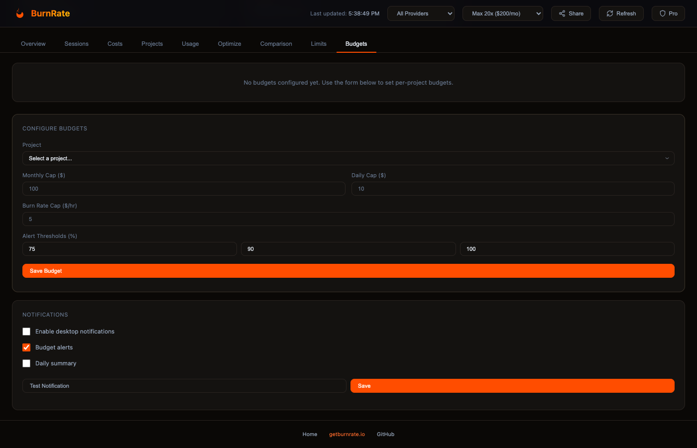Switch to the Optimize tab
The image size is (697, 448).
[x=229, y=44]
